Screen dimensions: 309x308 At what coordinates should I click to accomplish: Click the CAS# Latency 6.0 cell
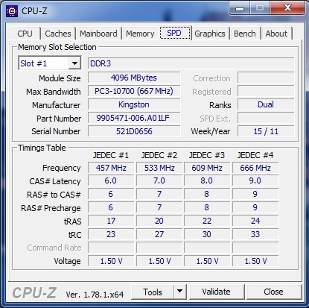(111, 180)
